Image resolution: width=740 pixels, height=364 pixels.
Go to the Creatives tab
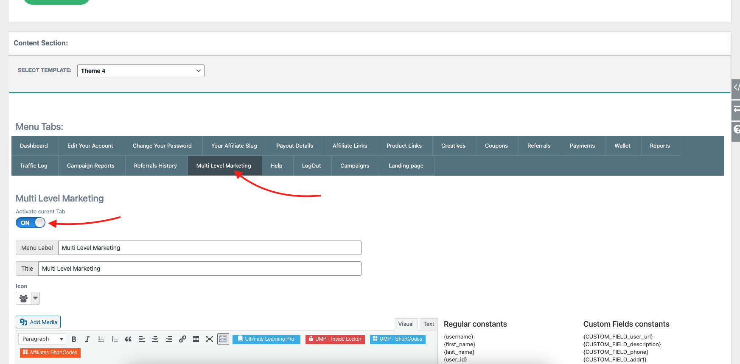tap(454, 146)
